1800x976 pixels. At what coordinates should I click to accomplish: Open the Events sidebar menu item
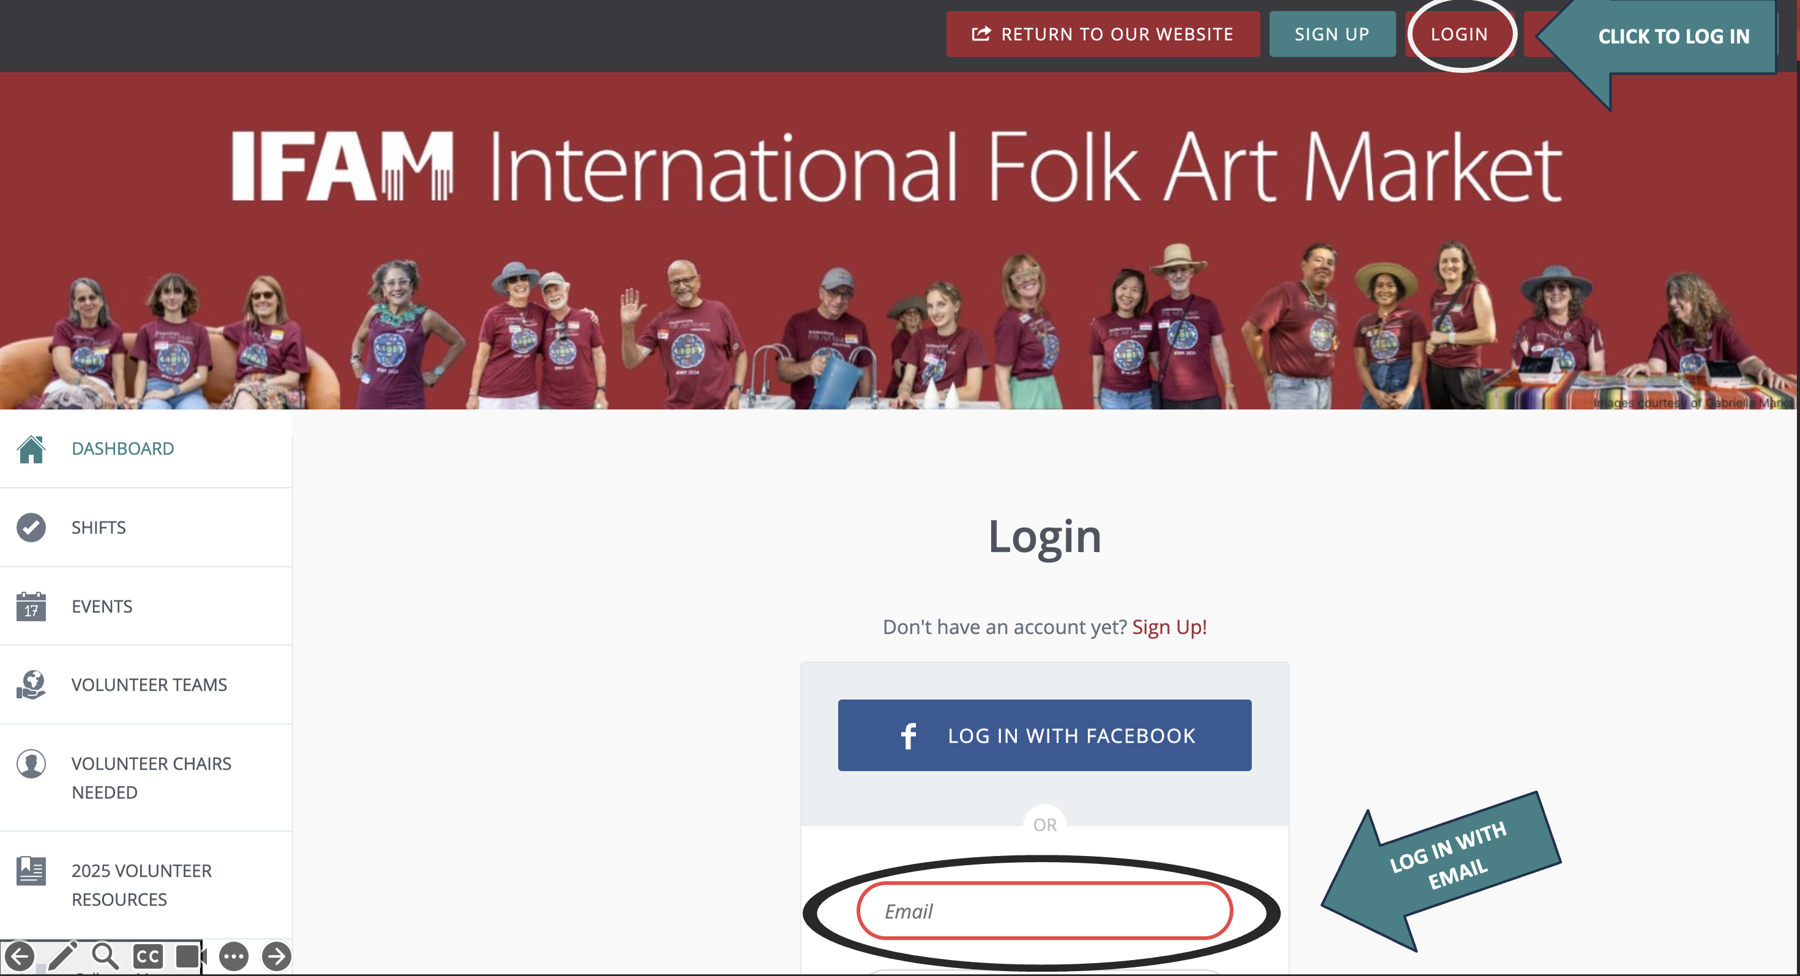coord(102,606)
